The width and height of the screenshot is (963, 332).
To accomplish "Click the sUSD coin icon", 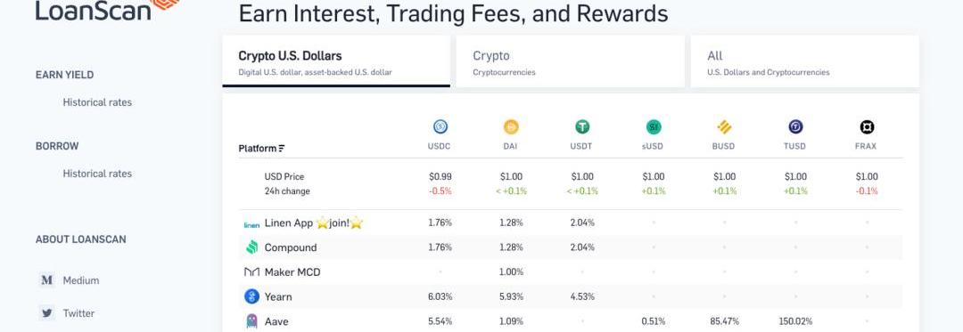I will coord(654,126).
